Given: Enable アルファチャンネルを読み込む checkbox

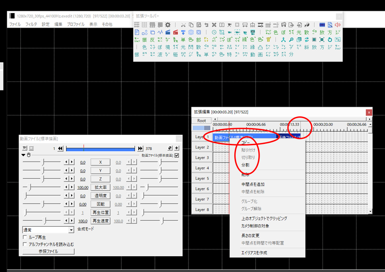Looking at the screenshot, I should click(25, 244).
